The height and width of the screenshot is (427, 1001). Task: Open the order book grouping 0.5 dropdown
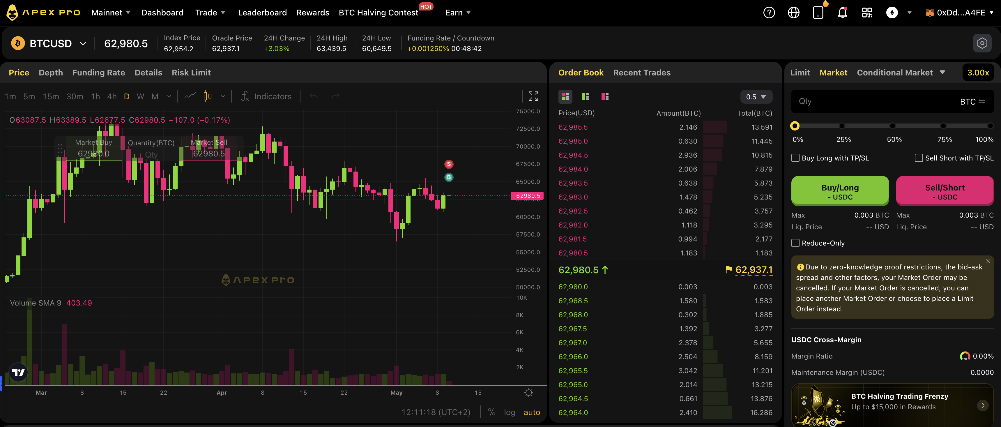756,96
